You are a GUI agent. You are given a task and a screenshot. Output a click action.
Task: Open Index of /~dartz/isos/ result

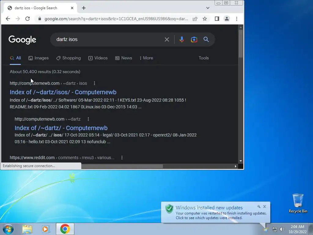point(63,92)
